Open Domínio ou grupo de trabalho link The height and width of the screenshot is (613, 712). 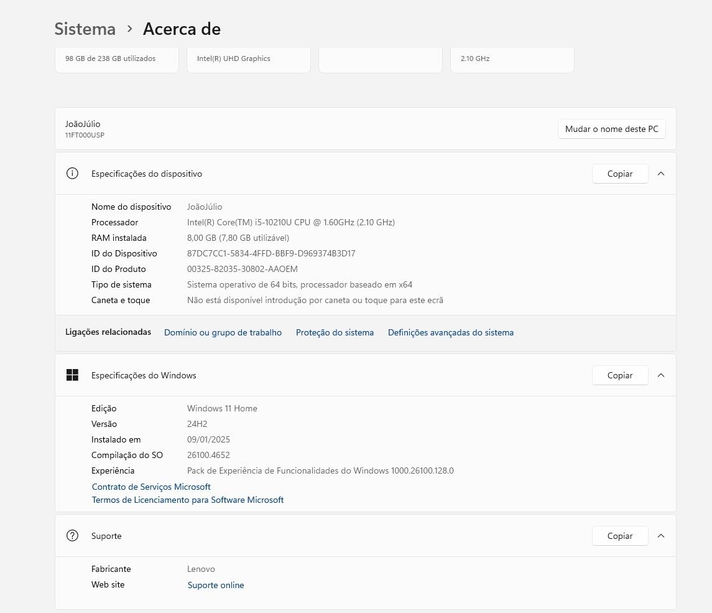223,332
